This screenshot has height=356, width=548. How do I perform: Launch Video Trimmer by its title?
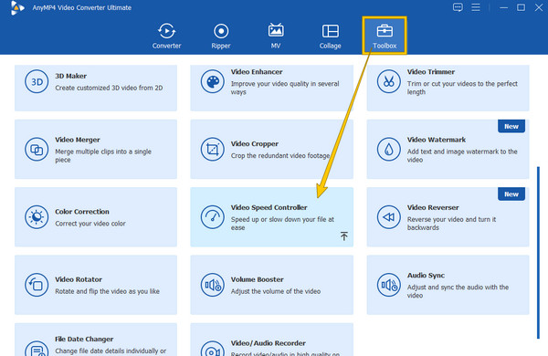pyautogui.click(x=430, y=71)
